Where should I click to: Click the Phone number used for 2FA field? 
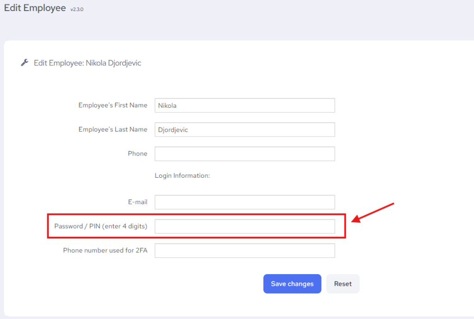(x=244, y=250)
